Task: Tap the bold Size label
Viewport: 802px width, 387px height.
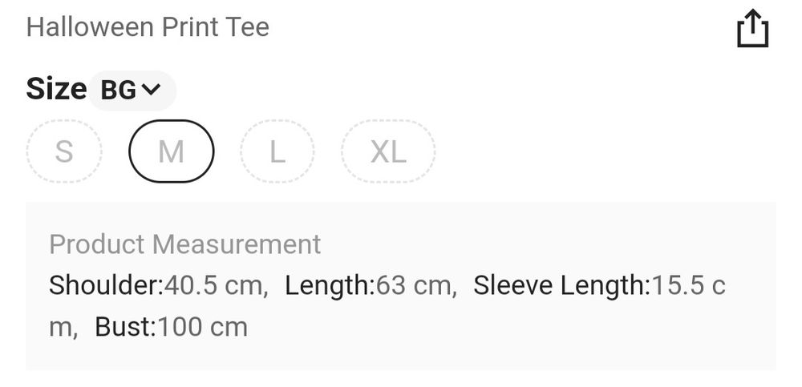Action: point(56,89)
